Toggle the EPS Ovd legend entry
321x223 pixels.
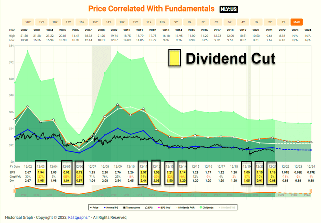[x=164, y=208]
